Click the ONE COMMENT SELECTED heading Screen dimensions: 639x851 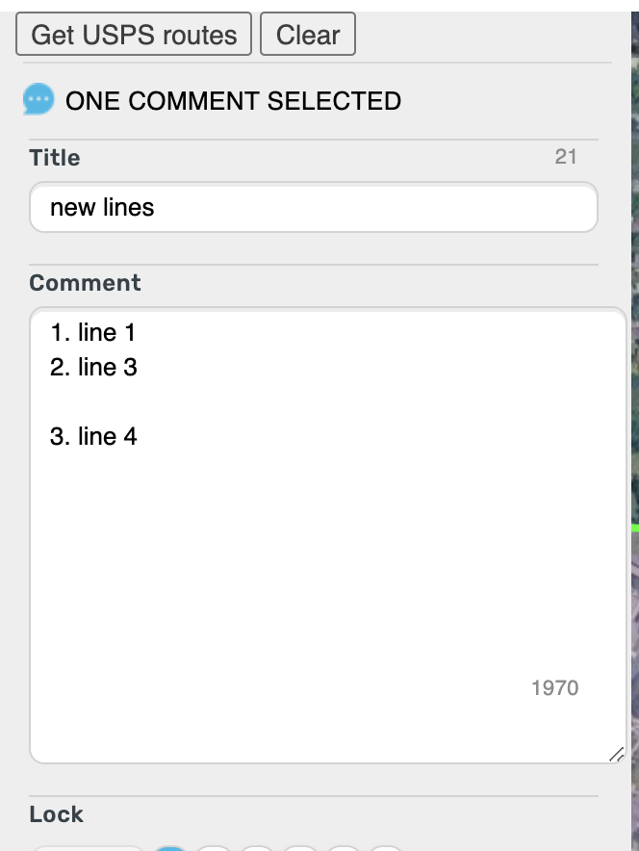(x=233, y=100)
